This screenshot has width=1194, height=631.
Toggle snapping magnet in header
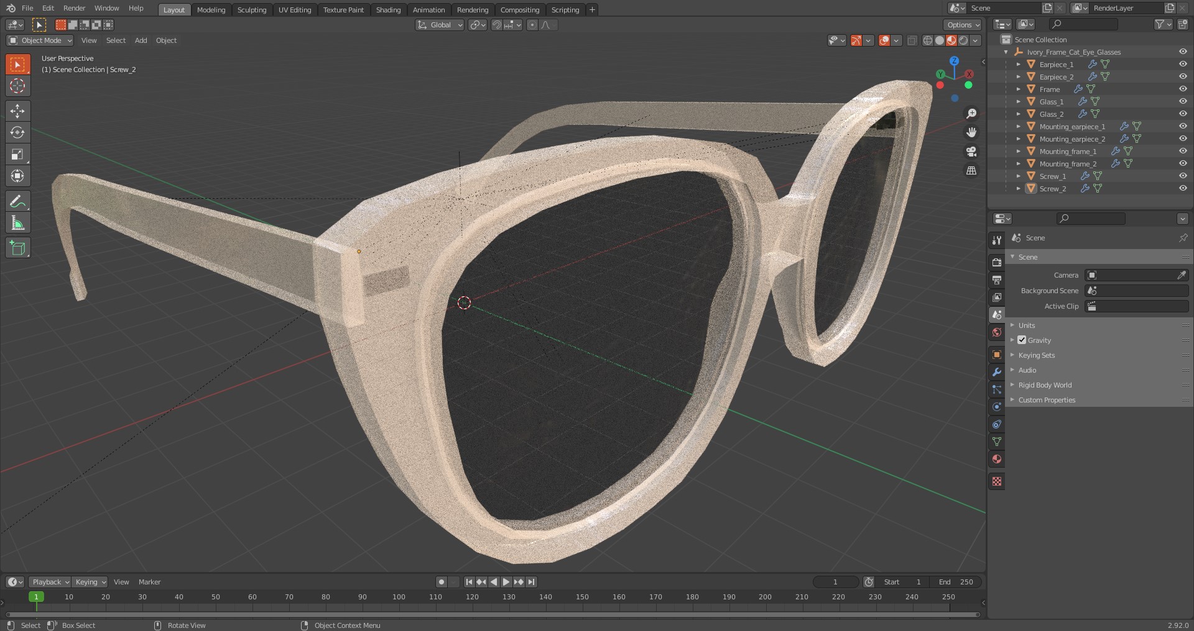pos(496,25)
